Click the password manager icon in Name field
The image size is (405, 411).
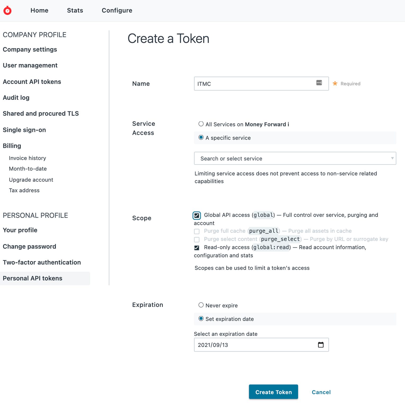click(x=319, y=83)
